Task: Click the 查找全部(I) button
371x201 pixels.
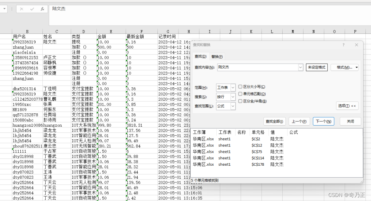Action: 275,121
